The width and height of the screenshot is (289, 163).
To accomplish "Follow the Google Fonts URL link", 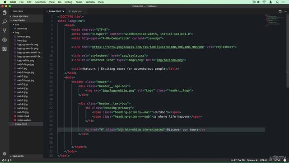I will pyautogui.click(x=148, y=47).
